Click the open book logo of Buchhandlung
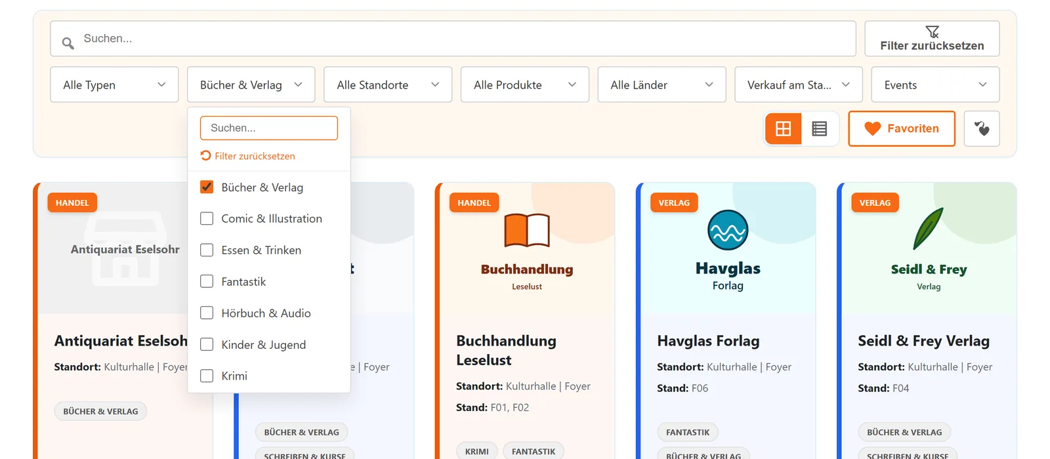 [527, 230]
